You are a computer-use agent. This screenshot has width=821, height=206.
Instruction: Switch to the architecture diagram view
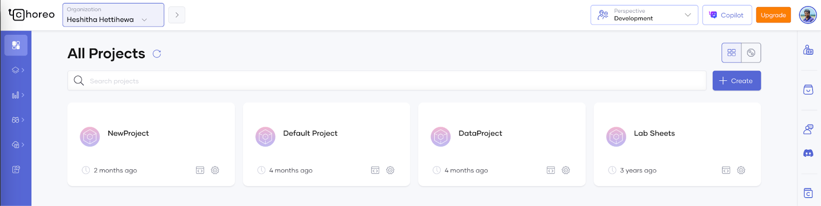(751, 53)
